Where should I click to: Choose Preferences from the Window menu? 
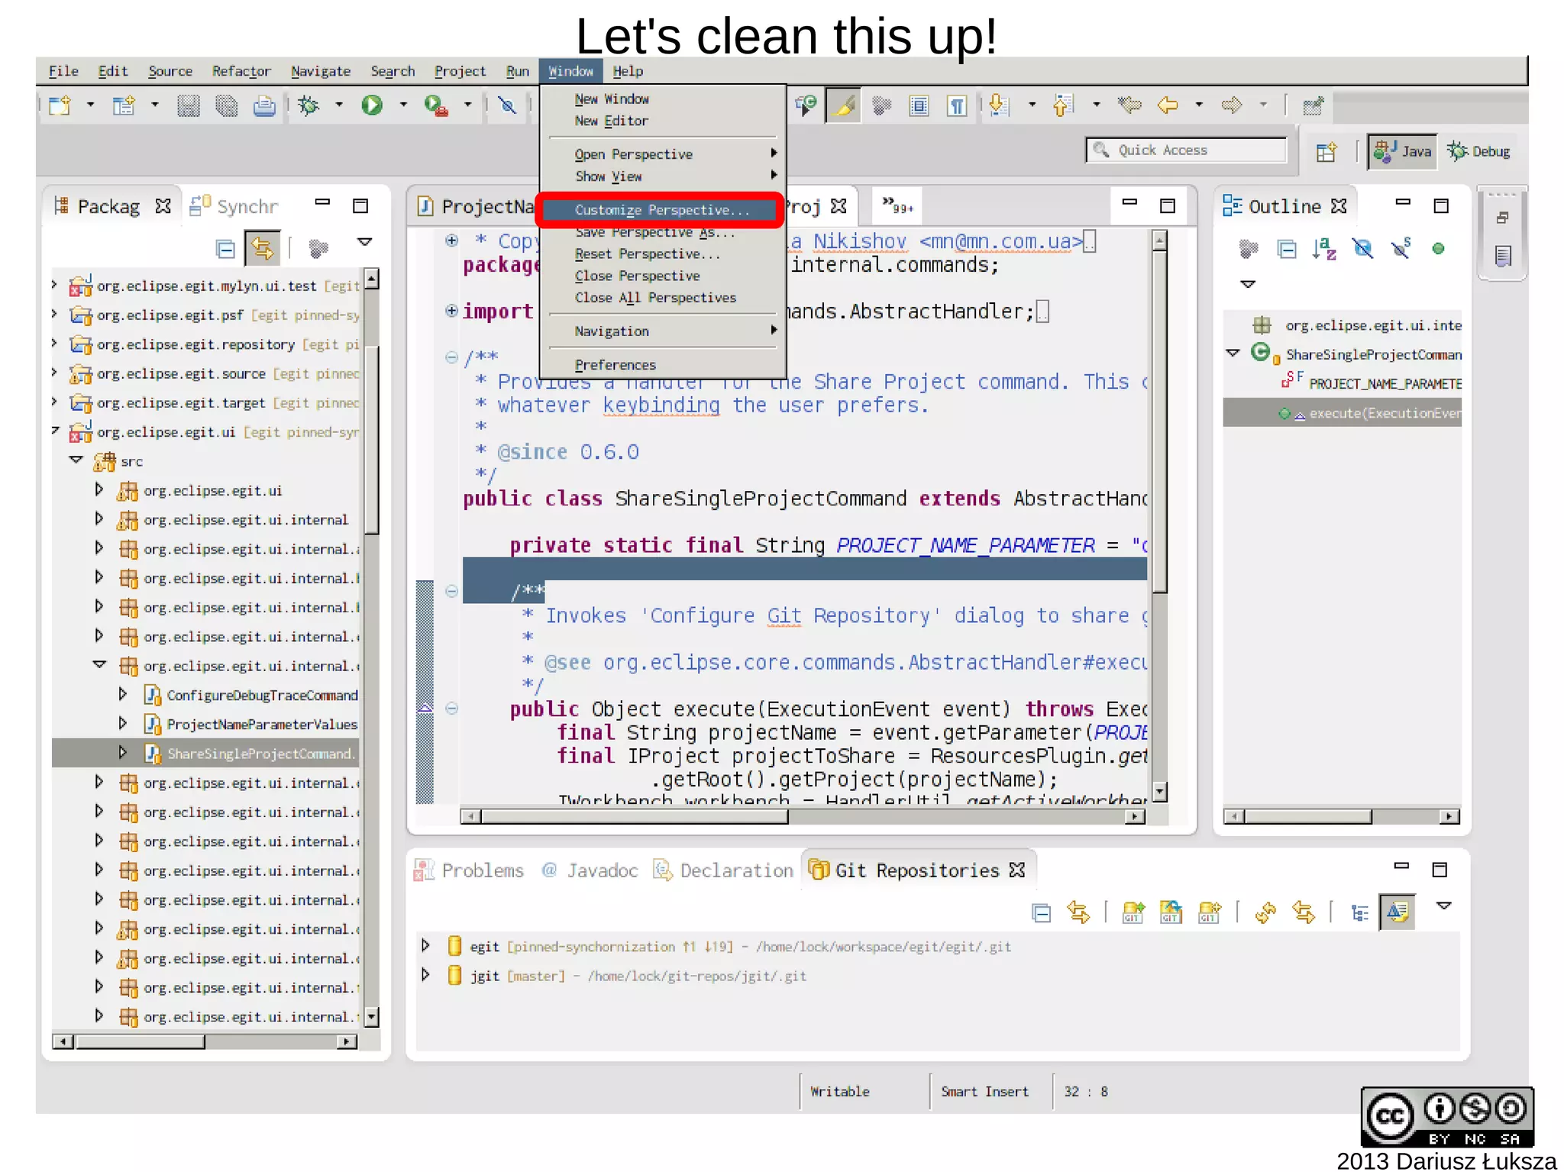pyautogui.click(x=615, y=365)
